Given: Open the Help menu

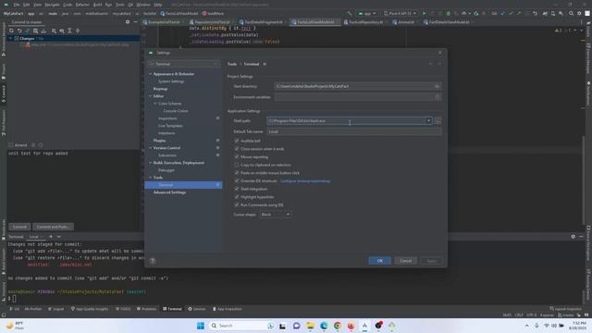Looking at the screenshot, I should click(x=158, y=5).
